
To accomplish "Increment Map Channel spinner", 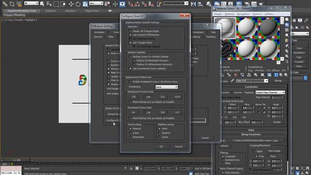I will 283,97.
